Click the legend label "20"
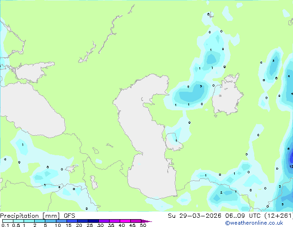Viewport: 293px width, 227px height. [x=79, y=225]
